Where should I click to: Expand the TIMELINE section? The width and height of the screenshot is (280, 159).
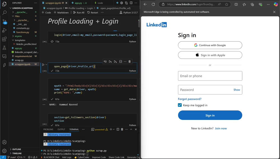click(x=17, y=153)
